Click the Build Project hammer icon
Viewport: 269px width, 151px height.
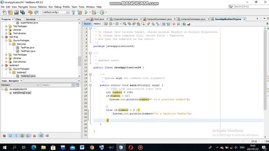point(74,12)
